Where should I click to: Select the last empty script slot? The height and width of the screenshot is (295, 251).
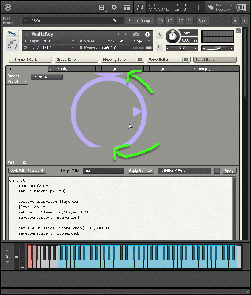(218, 69)
